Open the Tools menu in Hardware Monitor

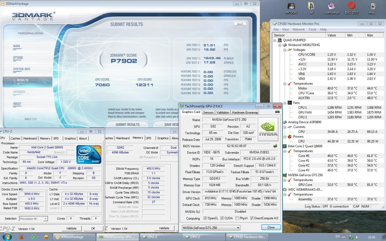pyautogui.click(x=312, y=29)
